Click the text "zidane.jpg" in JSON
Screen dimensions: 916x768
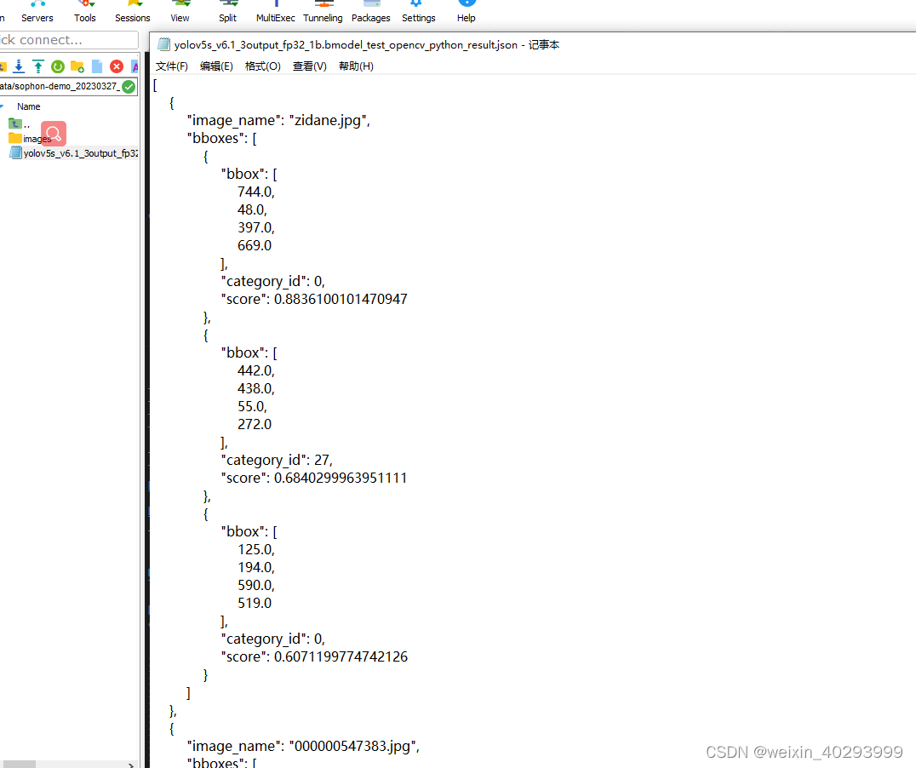(329, 120)
